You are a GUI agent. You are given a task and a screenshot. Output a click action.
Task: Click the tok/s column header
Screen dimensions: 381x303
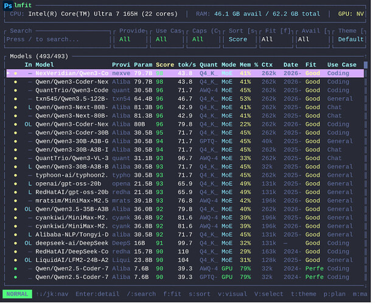(x=187, y=65)
